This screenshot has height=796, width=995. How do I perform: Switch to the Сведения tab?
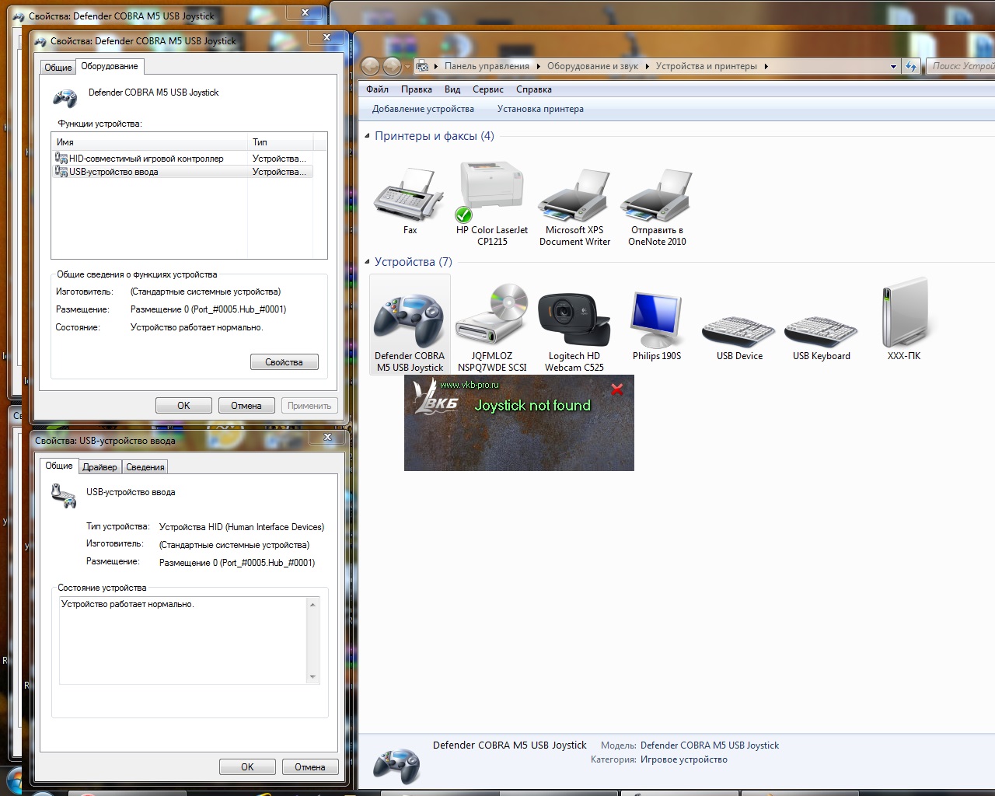[145, 467]
